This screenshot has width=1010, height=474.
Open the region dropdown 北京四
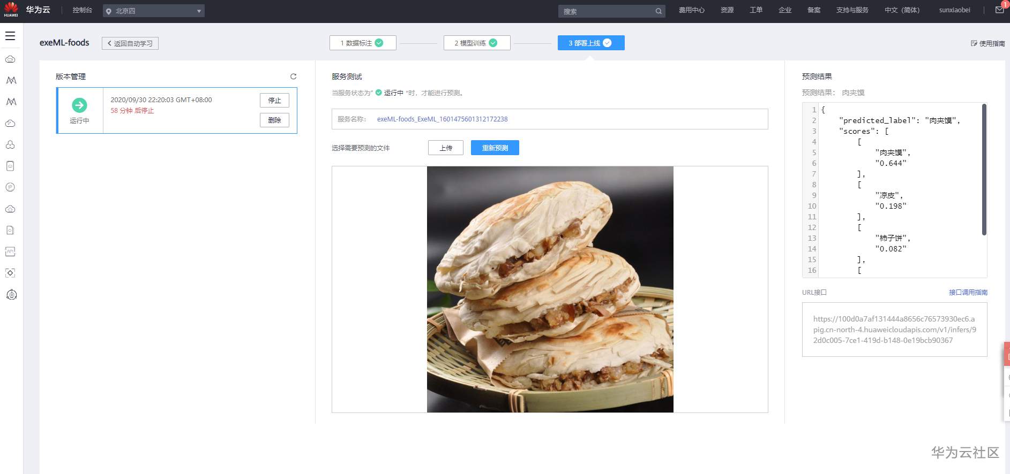tap(154, 11)
